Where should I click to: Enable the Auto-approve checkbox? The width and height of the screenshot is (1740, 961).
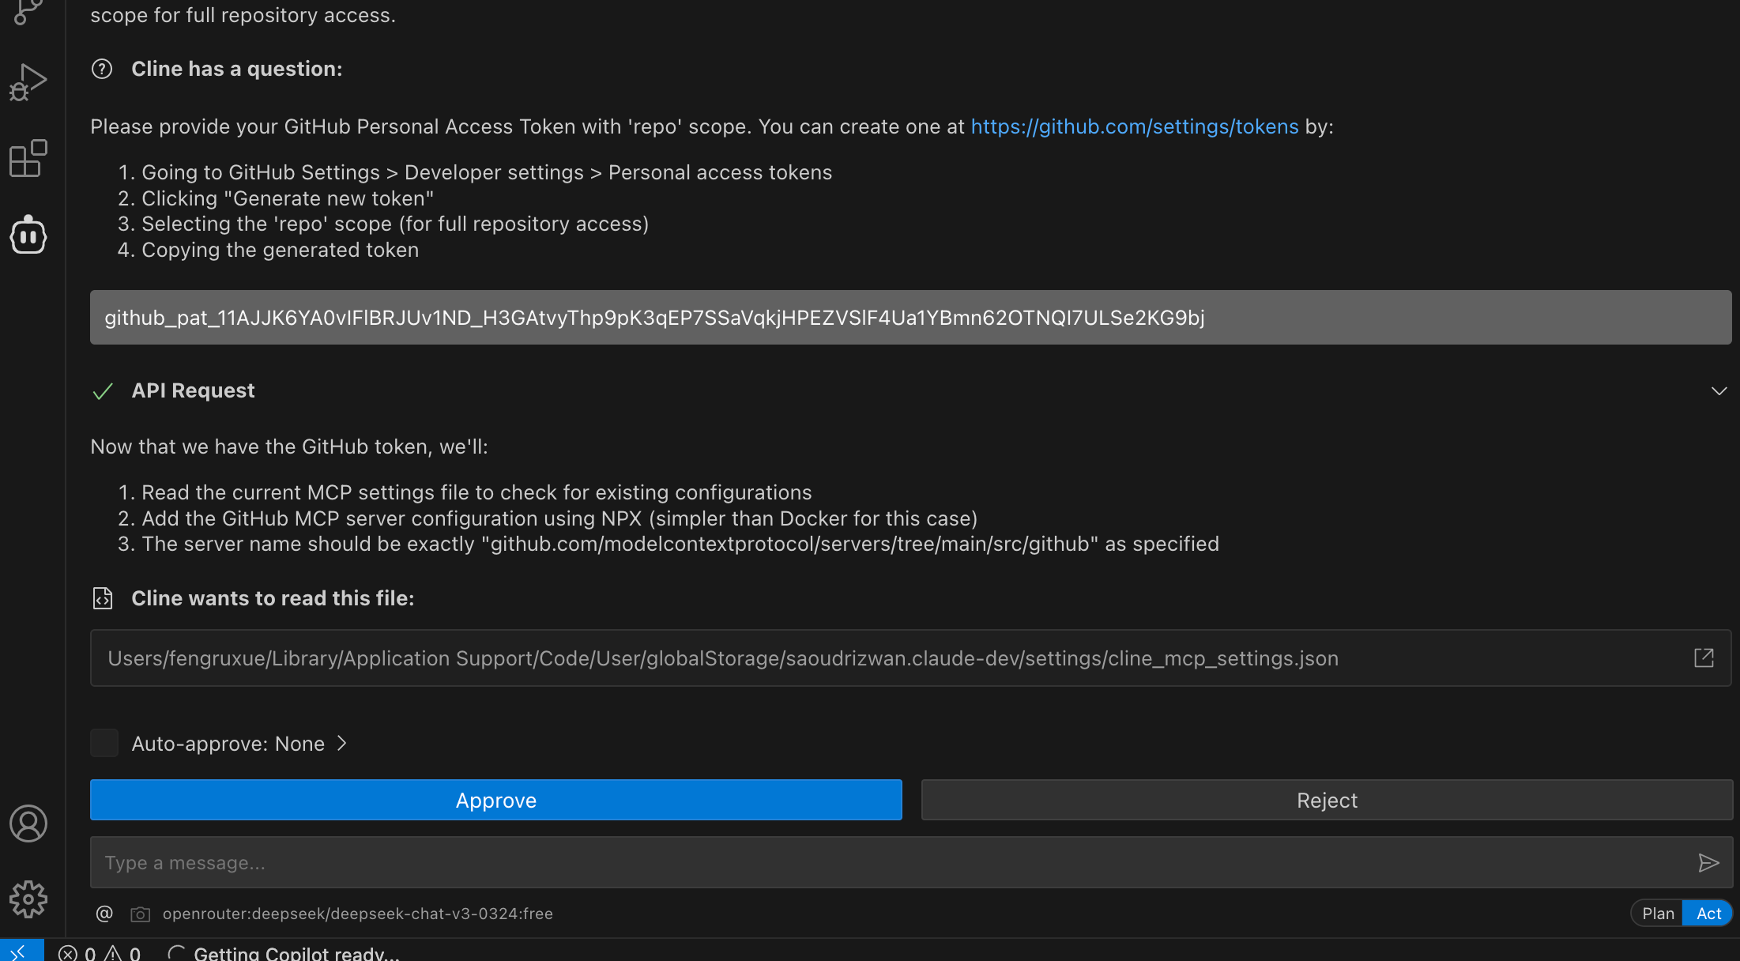pos(104,743)
